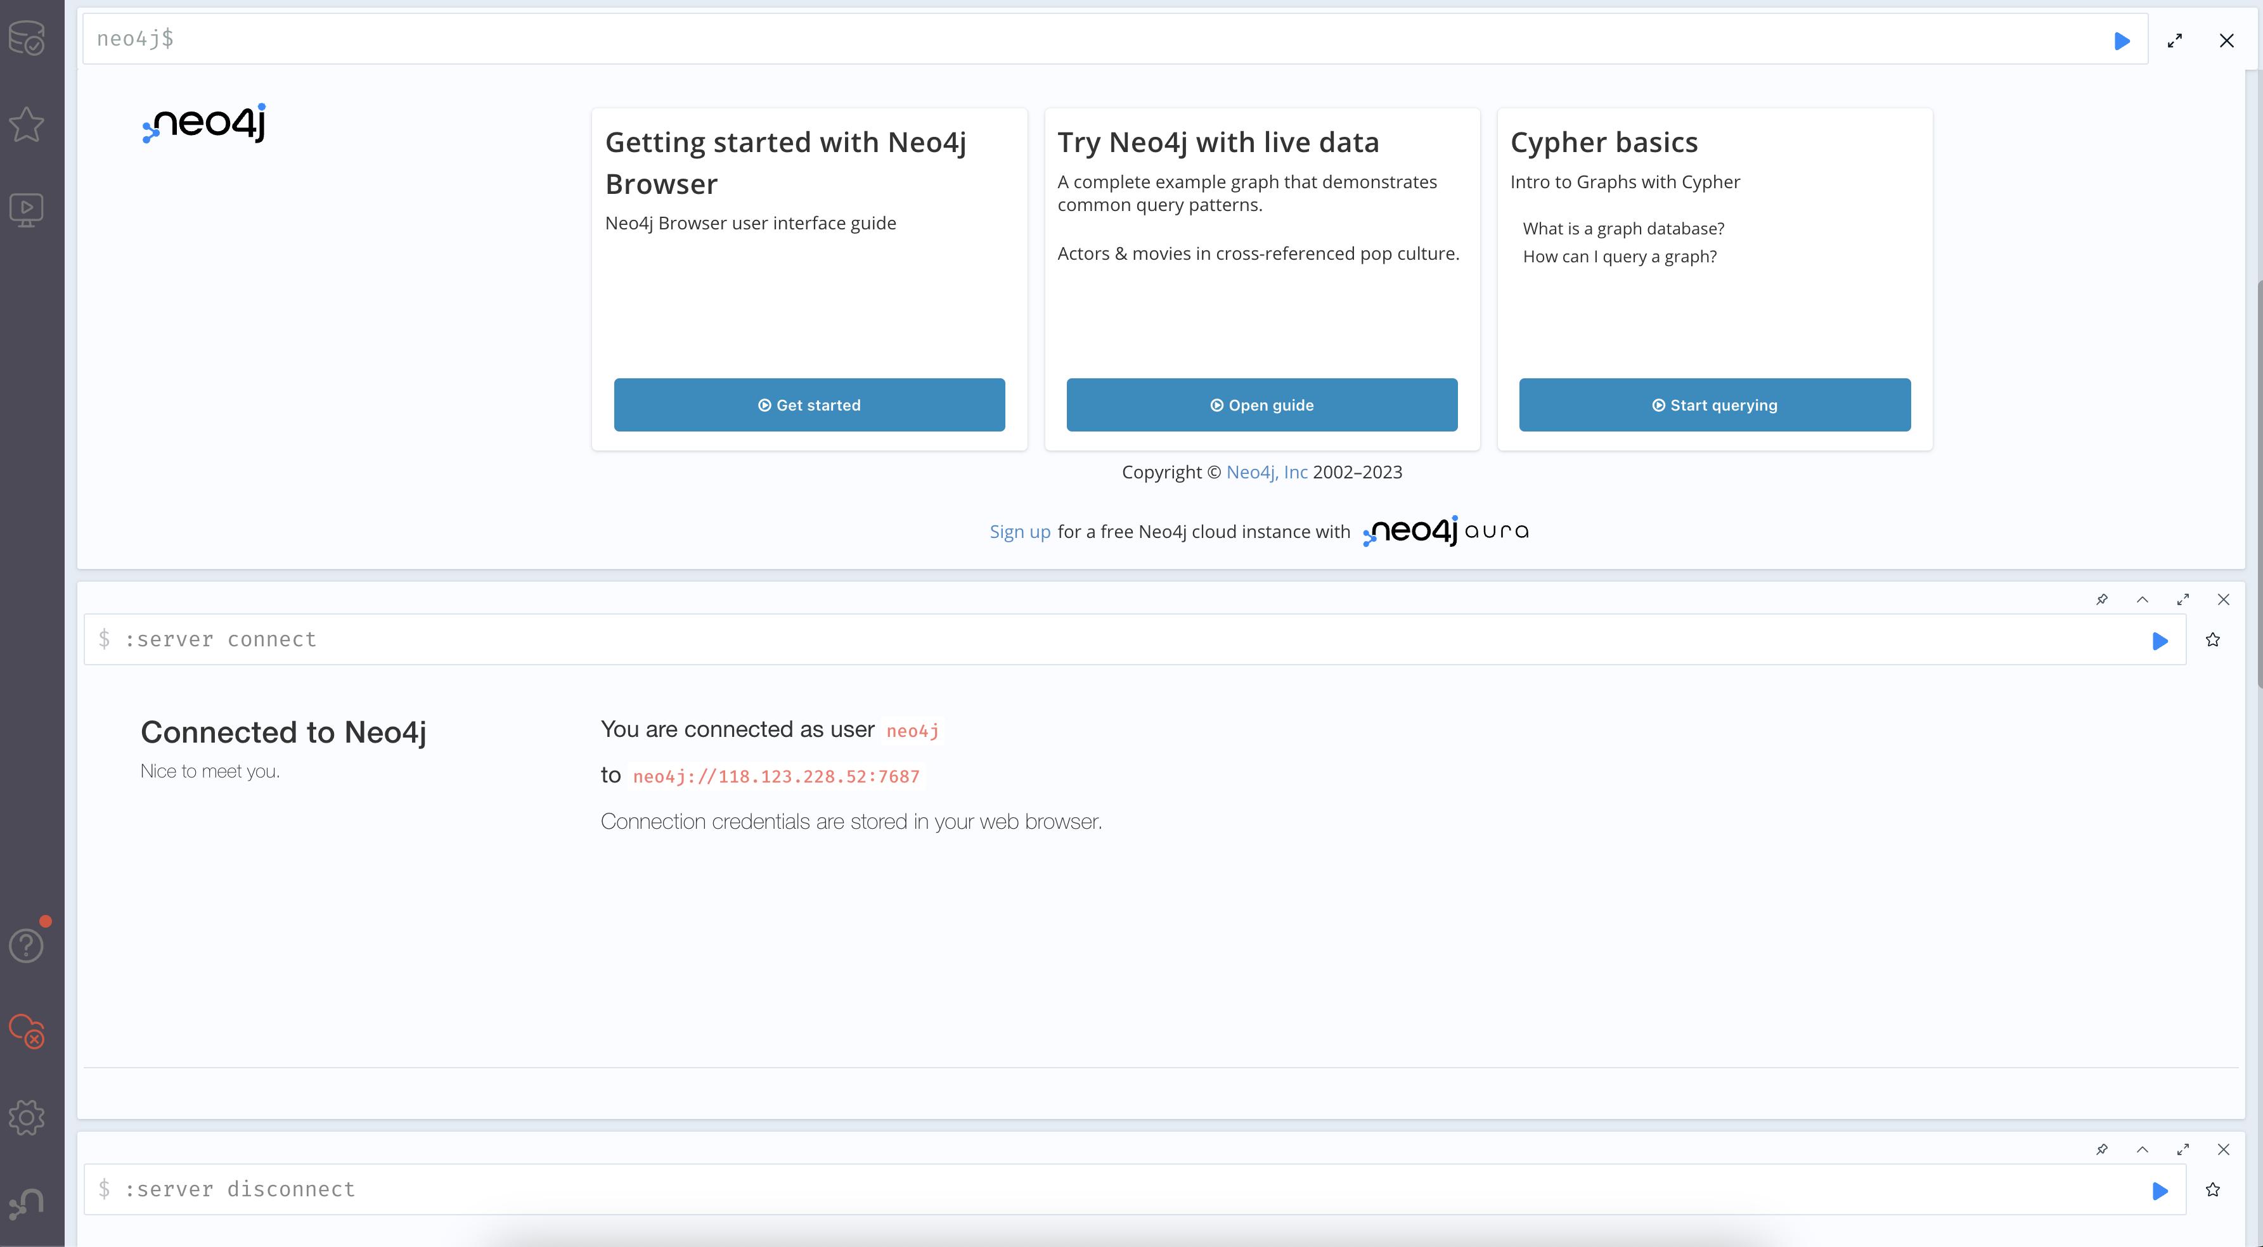Click 'Try Neo4j with live data' heading
Screen dimensions: 2263x1247
pyautogui.click(x=1218, y=143)
